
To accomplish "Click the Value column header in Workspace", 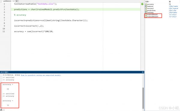I will [x=170, y=1].
